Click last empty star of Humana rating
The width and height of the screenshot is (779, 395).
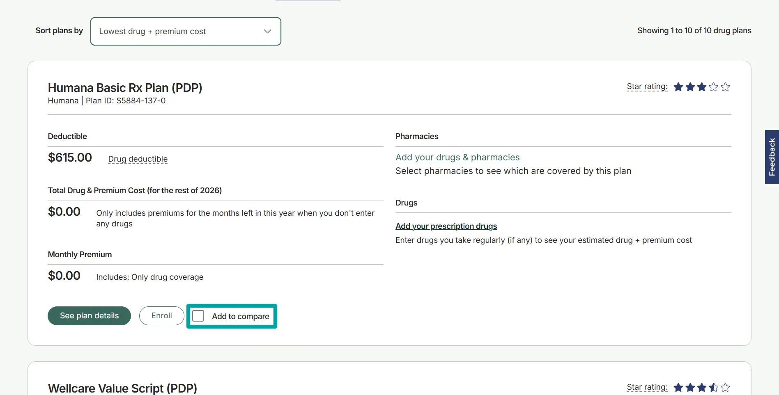(726, 87)
